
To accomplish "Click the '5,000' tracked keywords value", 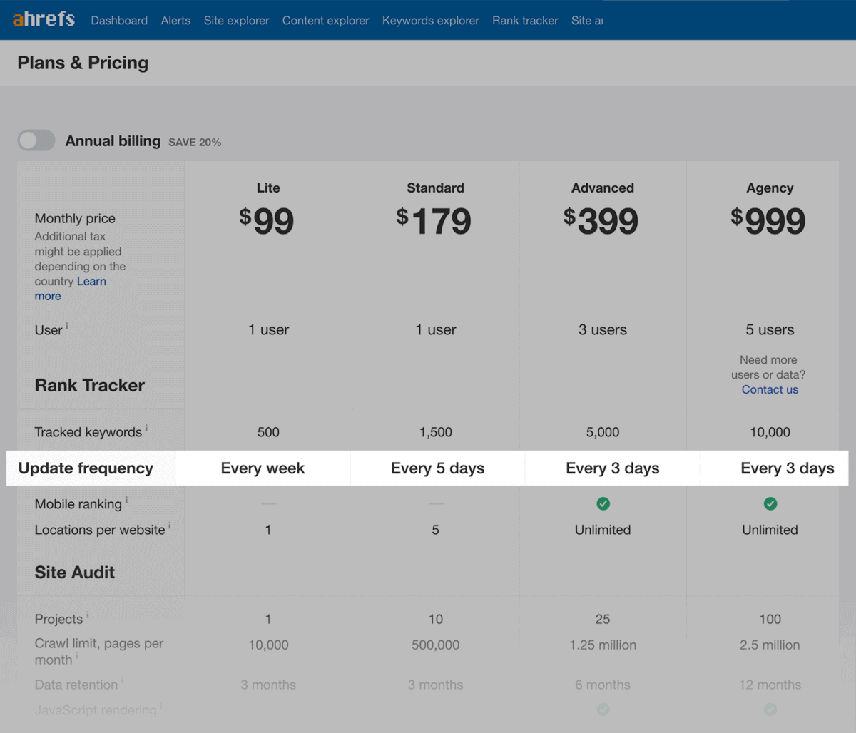I will 603,432.
